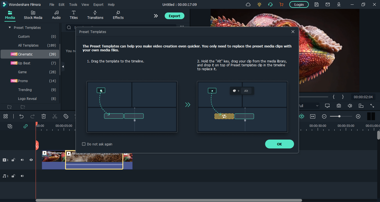The height and width of the screenshot is (202, 380).
Task: Check the Do not ask again box
Action: (x=84, y=144)
